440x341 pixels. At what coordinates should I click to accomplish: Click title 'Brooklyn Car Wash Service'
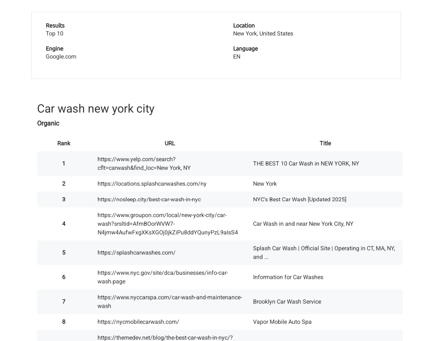[x=287, y=302]
